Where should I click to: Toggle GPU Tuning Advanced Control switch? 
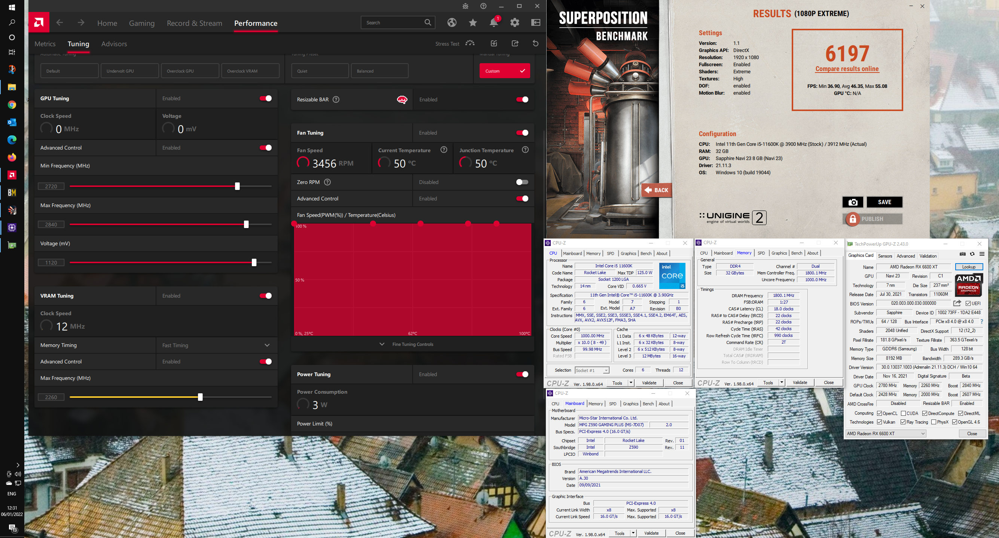click(x=266, y=148)
